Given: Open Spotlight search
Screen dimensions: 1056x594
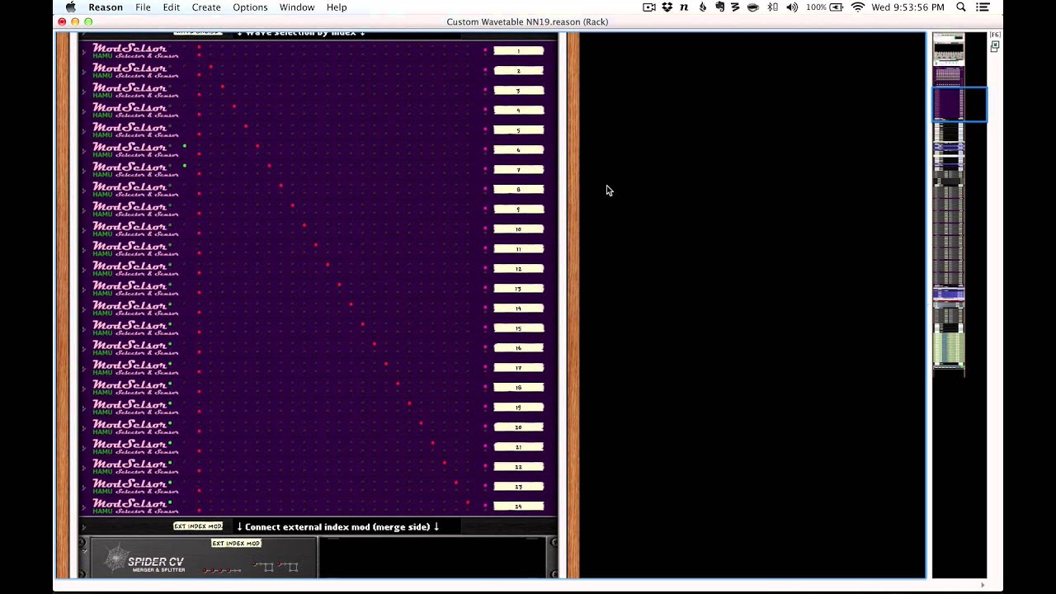Looking at the screenshot, I should pyautogui.click(x=961, y=7).
